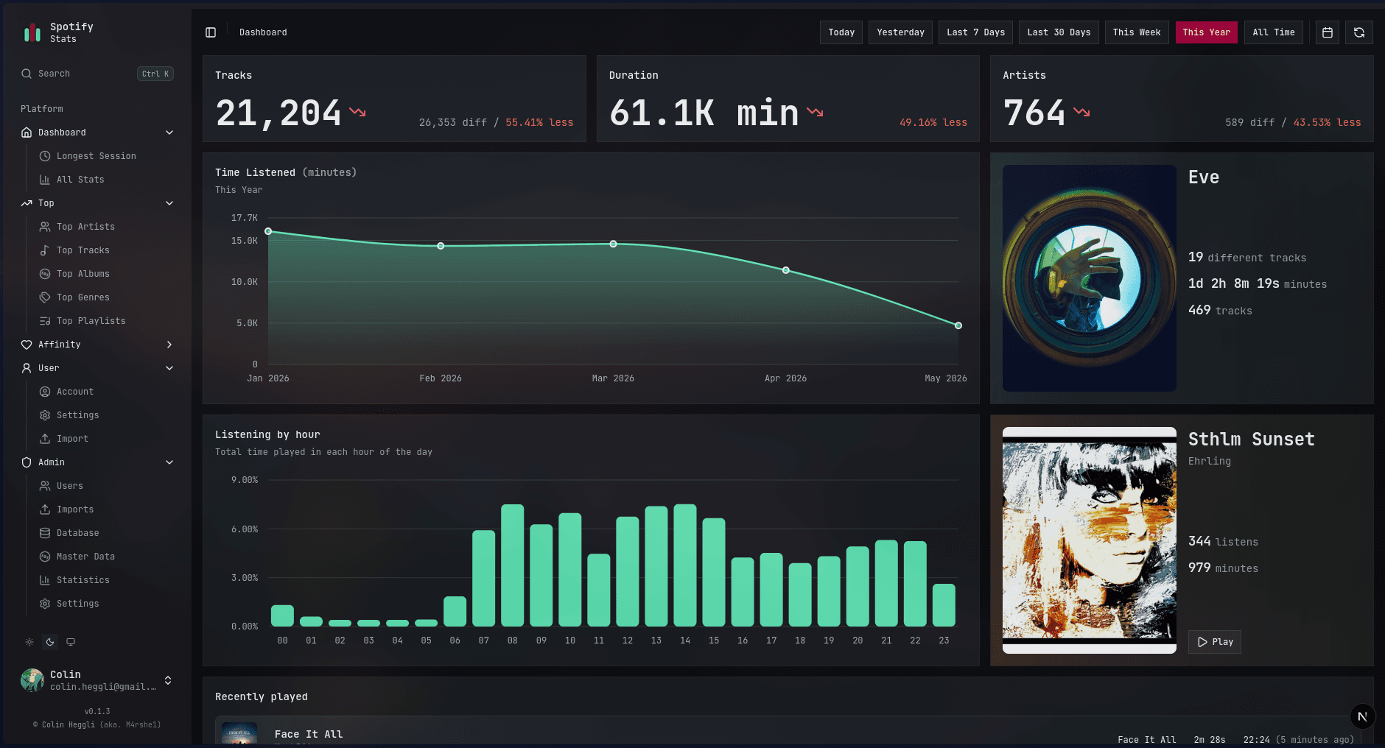Click the Top Playlists list icon
Screen dimensions: 1385x748
pos(45,321)
